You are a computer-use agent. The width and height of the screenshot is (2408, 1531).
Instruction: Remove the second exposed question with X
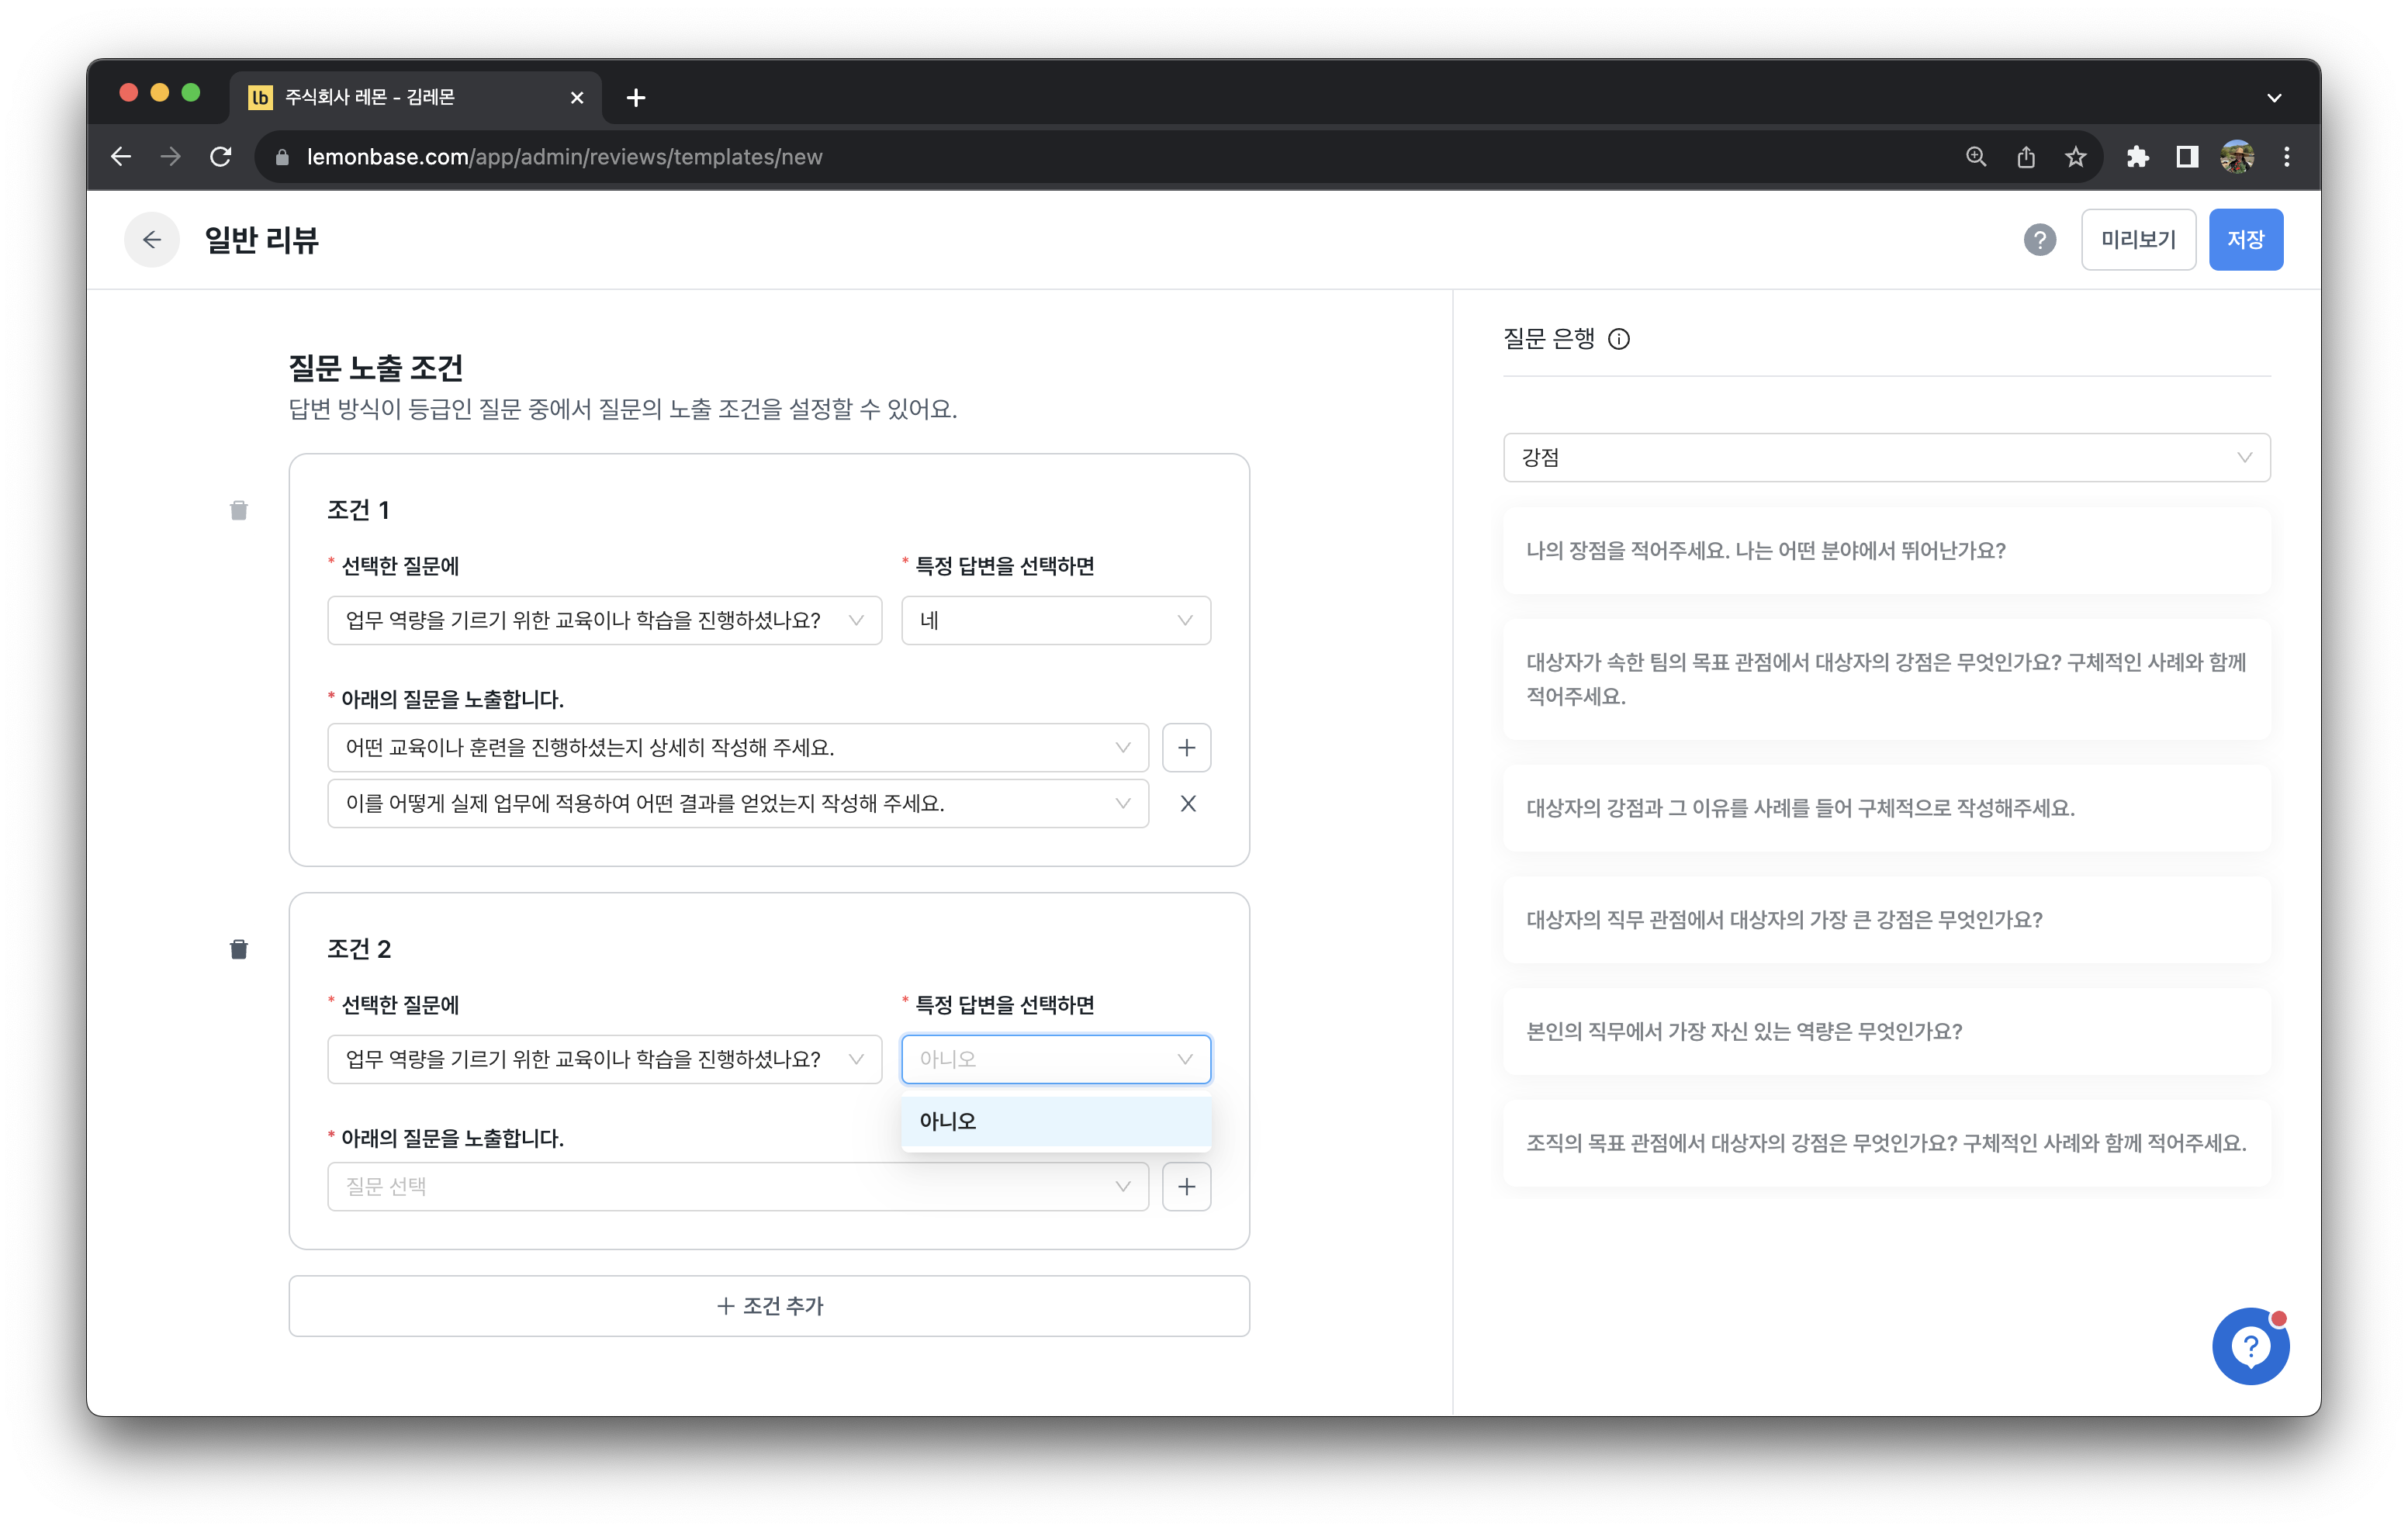[x=1188, y=804]
